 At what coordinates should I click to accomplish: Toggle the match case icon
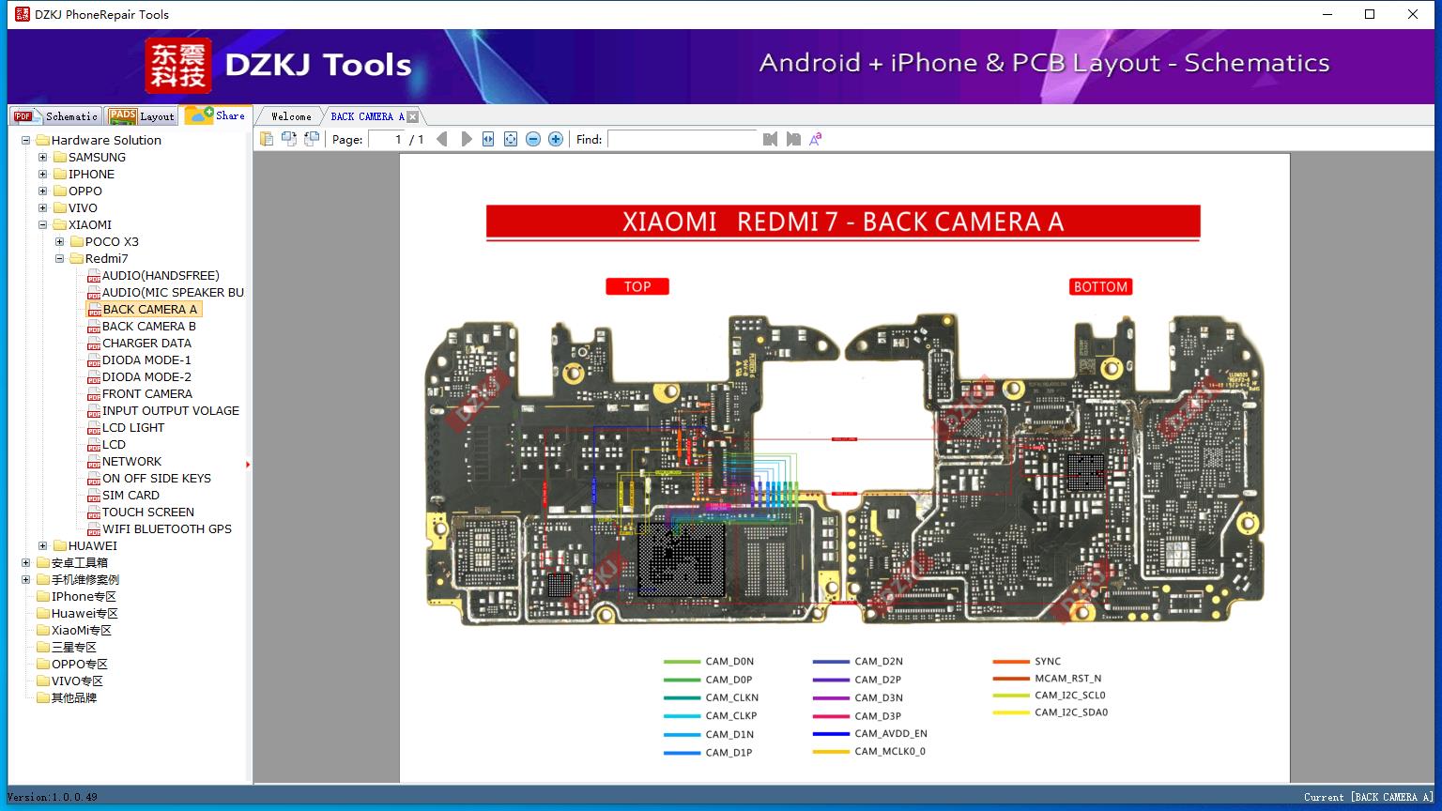pos(816,139)
